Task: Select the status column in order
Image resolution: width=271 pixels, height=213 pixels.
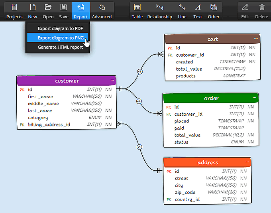Action: pyautogui.click(x=211, y=142)
